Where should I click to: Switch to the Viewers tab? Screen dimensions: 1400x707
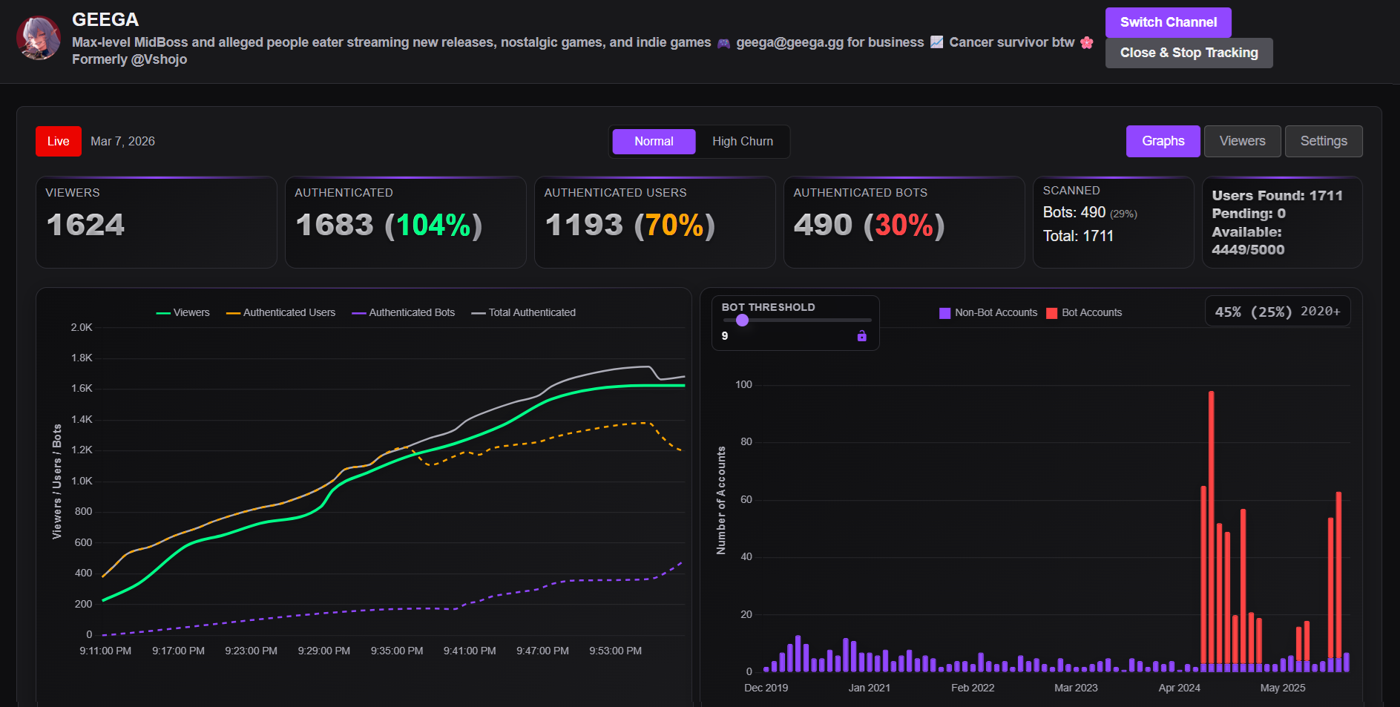click(x=1242, y=141)
